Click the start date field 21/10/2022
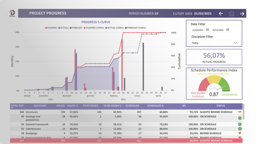 [198, 30]
